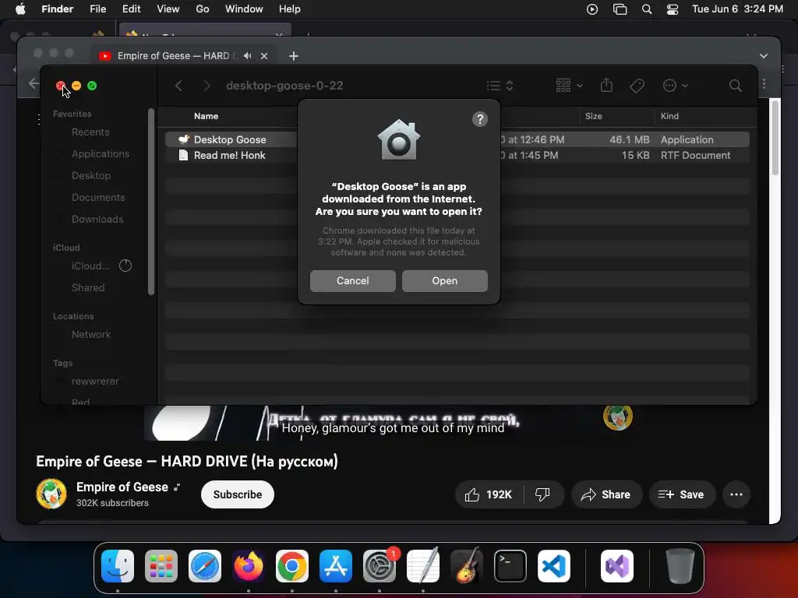
Task: Open Visual Studio Code from the Dock
Action: coord(554,566)
